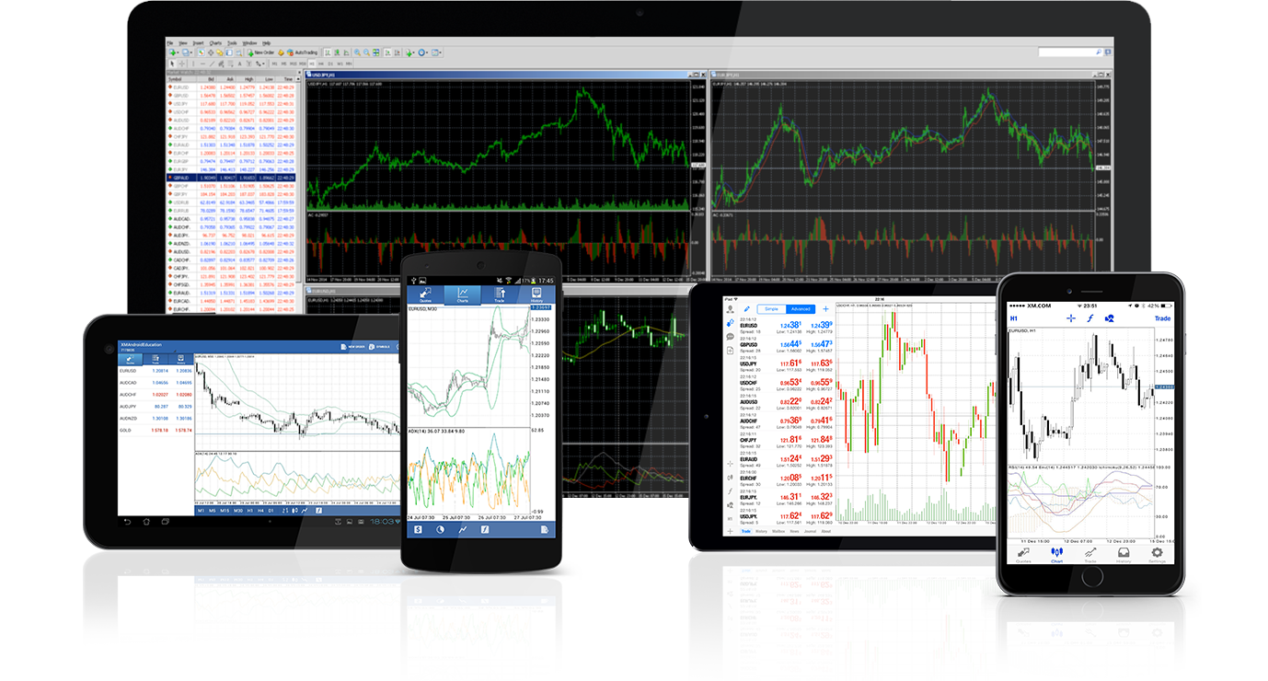Open Settings gear tab on the iPhone
This screenshot has width=1268, height=681.
(x=1157, y=554)
